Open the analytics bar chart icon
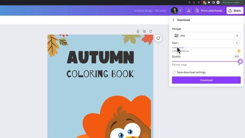The image size is (245, 138). click(189, 11)
